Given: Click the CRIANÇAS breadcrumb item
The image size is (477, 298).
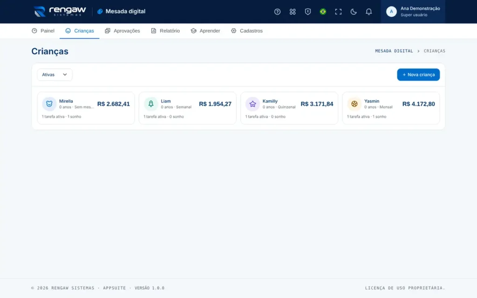Looking at the screenshot, I should pyautogui.click(x=435, y=51).
